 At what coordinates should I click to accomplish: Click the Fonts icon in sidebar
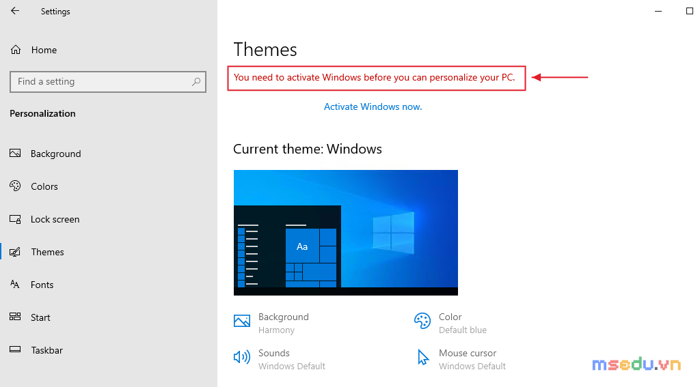[15, 285]
